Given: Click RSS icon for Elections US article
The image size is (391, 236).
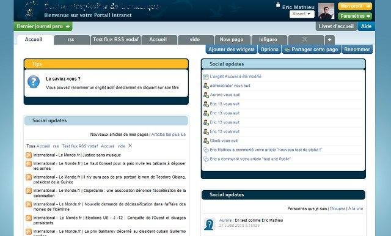Looking at the screenshot, I should [29, 218].
